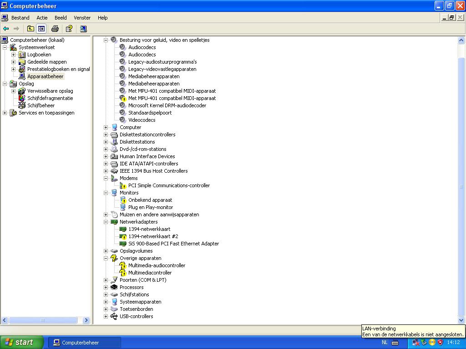Select Opslagvolumes in the device list

pyautogui.click(x=136, y=251)
